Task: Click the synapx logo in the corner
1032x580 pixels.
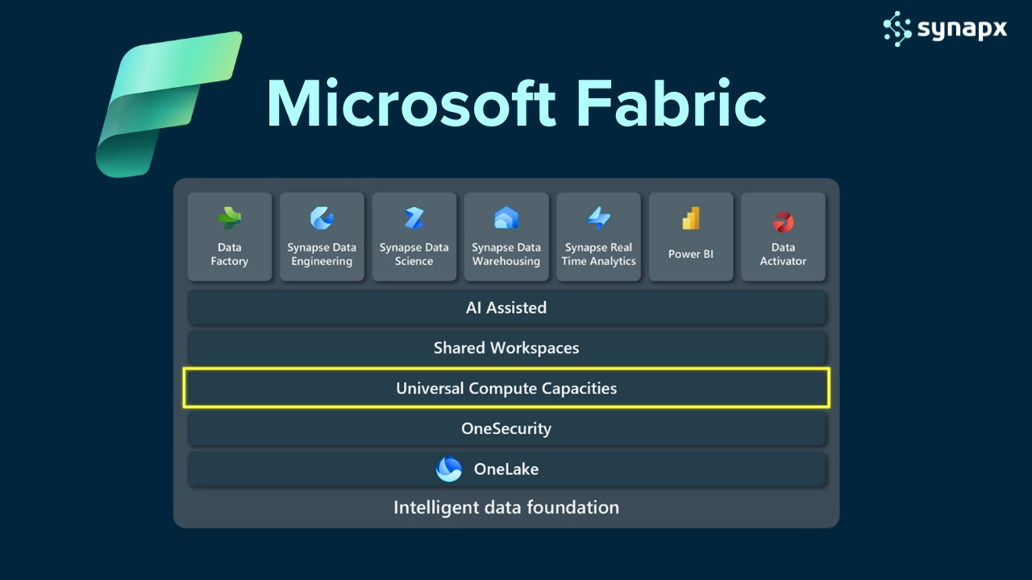Action: pos(945,29)
